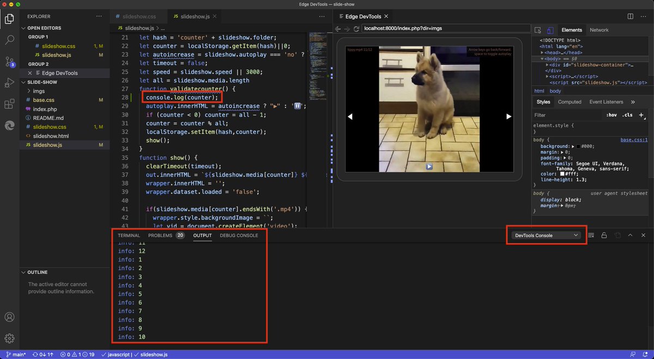
Task: Open the Microsoft Edge Tools sidebar icon
Action: [9, 125]
